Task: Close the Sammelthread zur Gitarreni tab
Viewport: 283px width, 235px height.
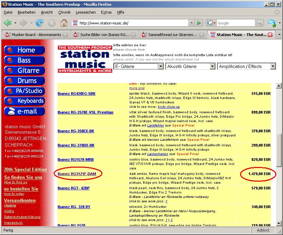Action: click(x=201, y=35)
